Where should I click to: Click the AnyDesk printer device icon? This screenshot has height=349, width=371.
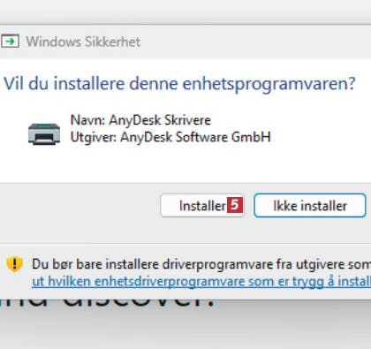[44, 134]
